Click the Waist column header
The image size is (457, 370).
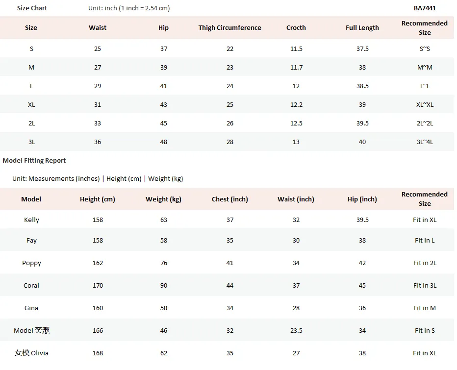pyautogui.click(x=98, y=27)
